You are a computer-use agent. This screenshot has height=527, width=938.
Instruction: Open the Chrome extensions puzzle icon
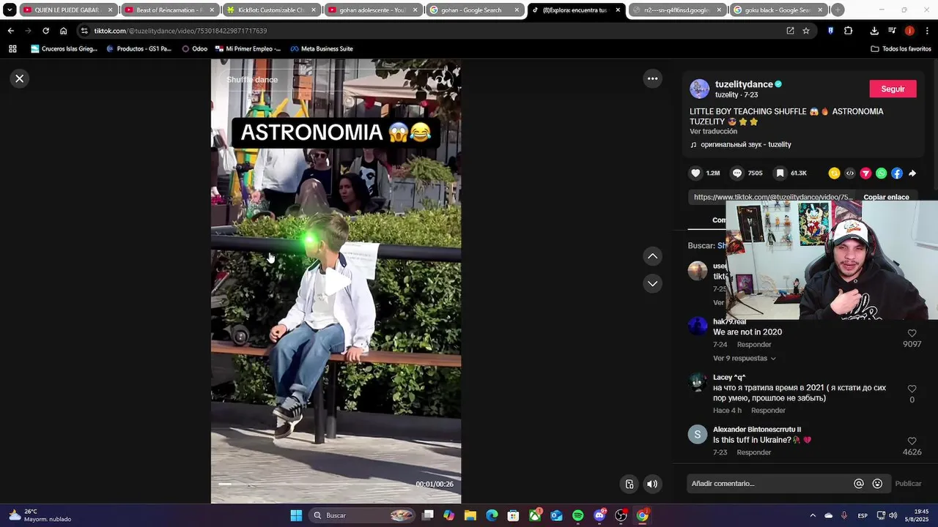point(849,31)
